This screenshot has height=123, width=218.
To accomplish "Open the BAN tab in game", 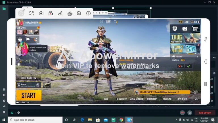I will click(106, 99).
